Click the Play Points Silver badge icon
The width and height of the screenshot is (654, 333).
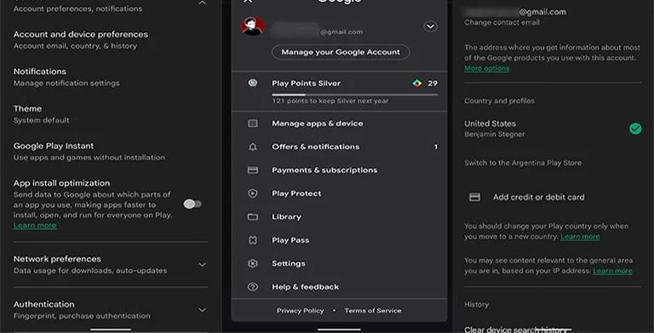(253, 83)
